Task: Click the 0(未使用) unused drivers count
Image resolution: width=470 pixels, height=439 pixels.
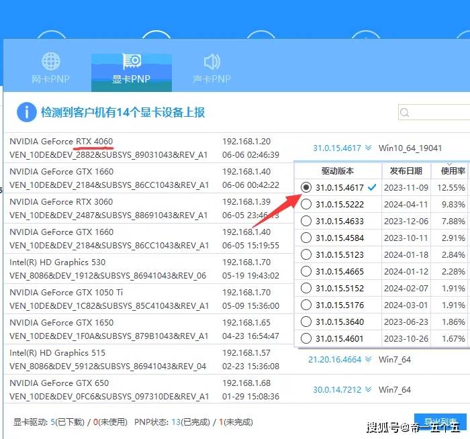Action: point(110,422)
